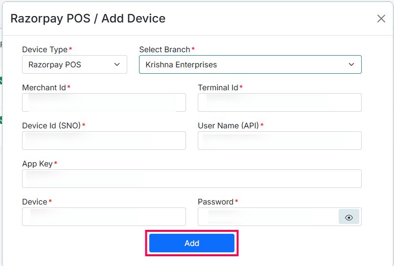Image resolution: width=394 pixels, height=266 pixels.
Task: Click the blue Add button
Action: click(192, 243)
